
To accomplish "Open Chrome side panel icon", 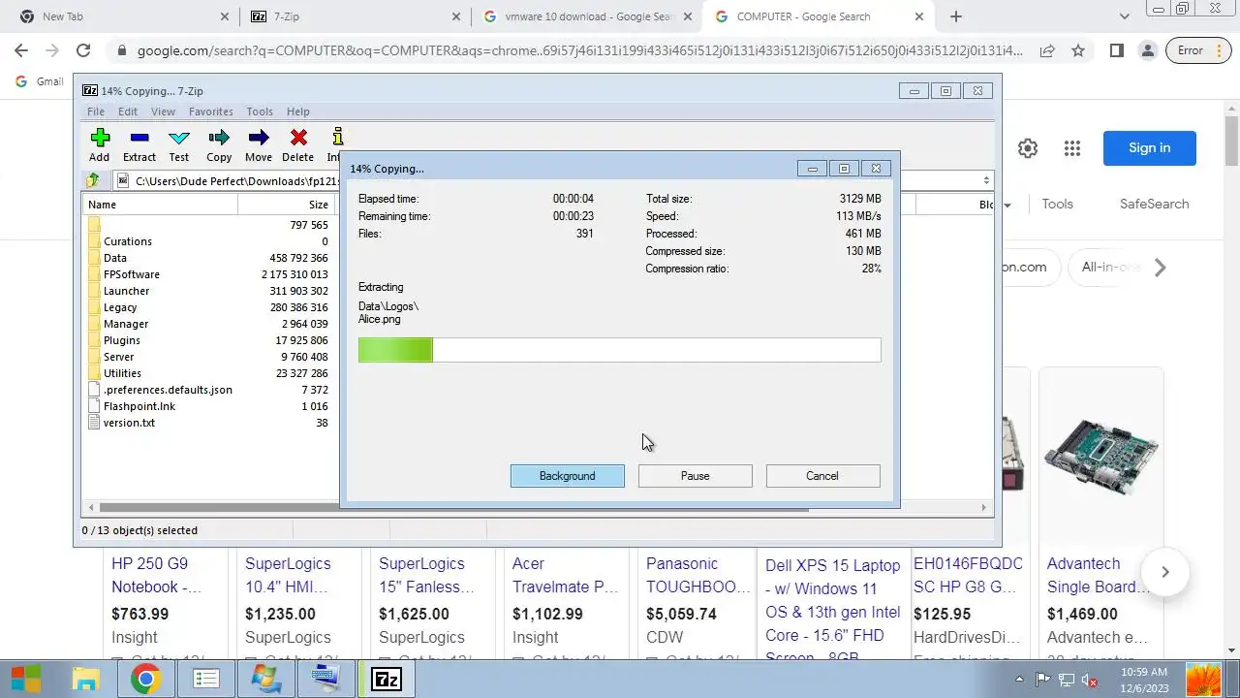I will click(x=1117, y=50).
